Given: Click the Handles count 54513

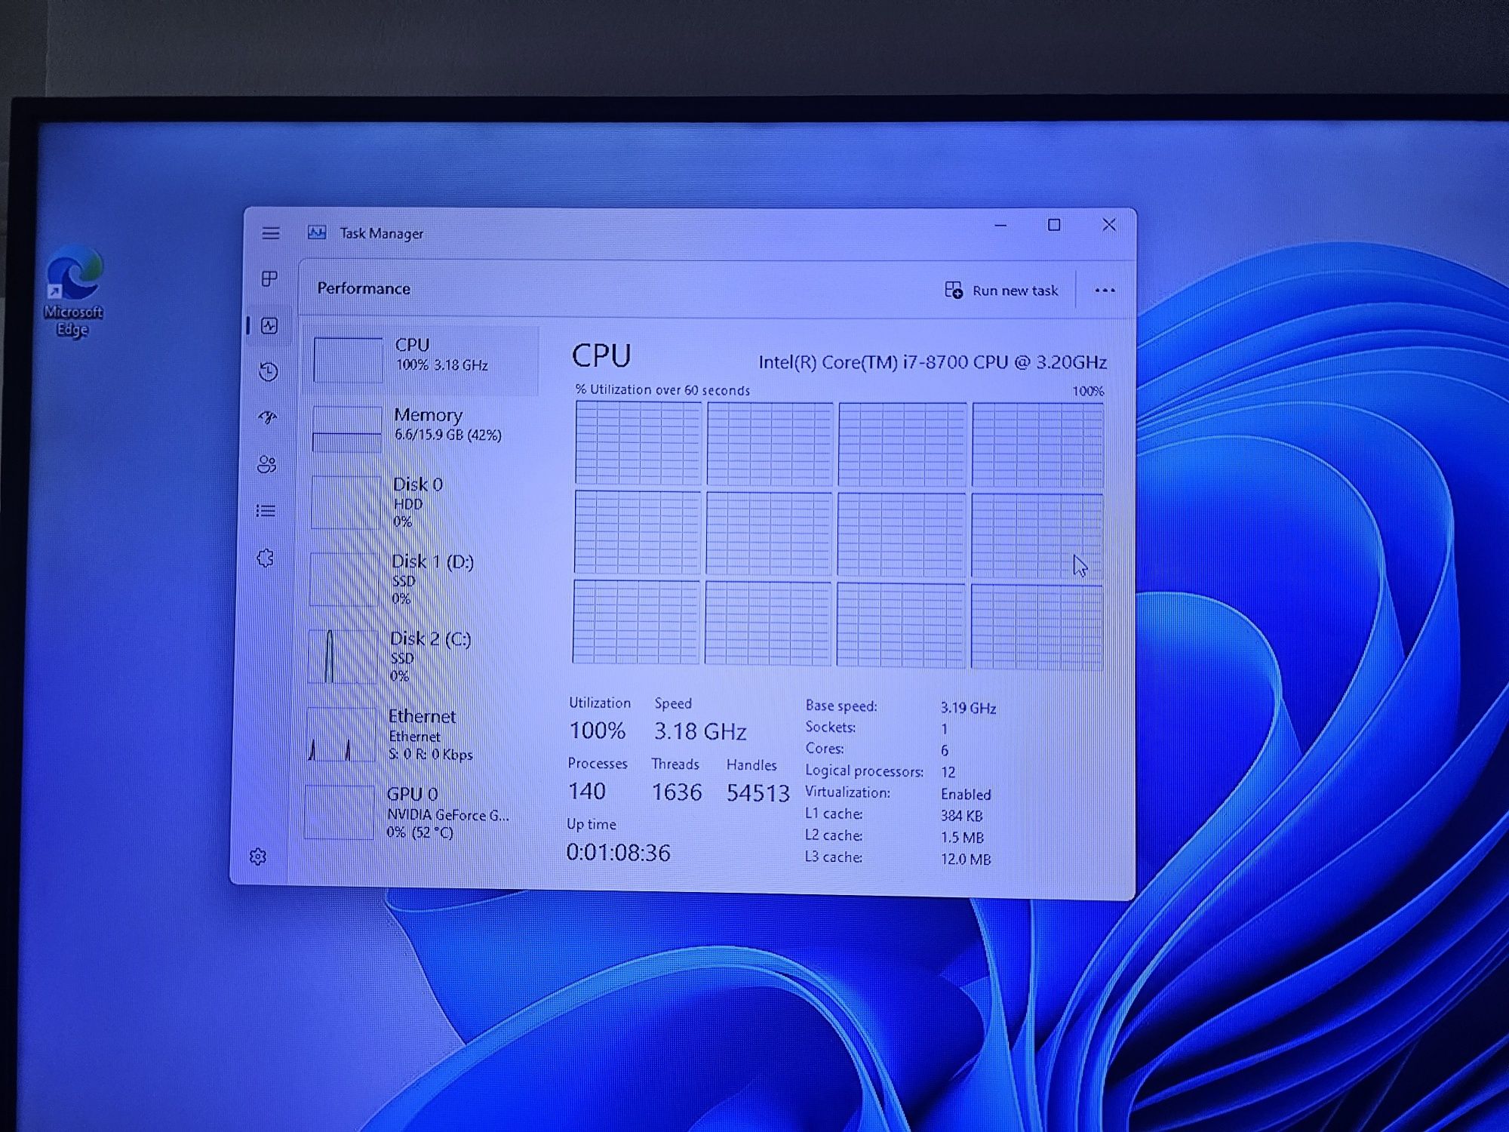Looking at the screenshot, I should point(758,792).
